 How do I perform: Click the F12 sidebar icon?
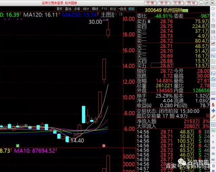point(213,73)
